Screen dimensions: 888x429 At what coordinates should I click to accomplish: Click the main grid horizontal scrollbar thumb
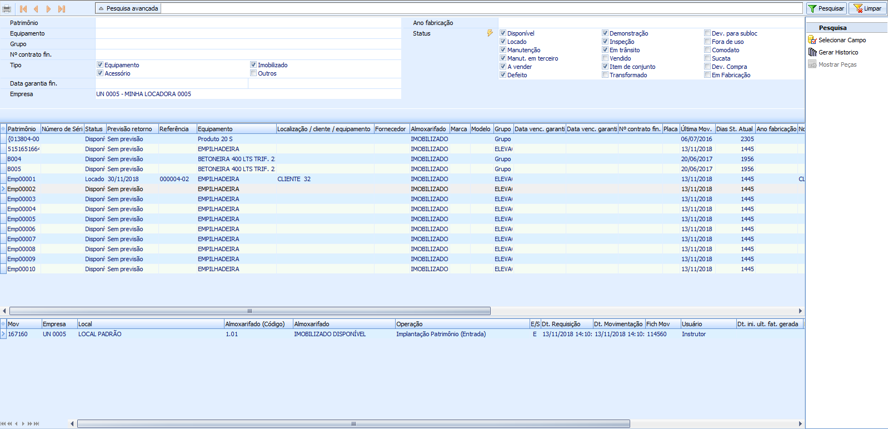click(x=250, y=311)
